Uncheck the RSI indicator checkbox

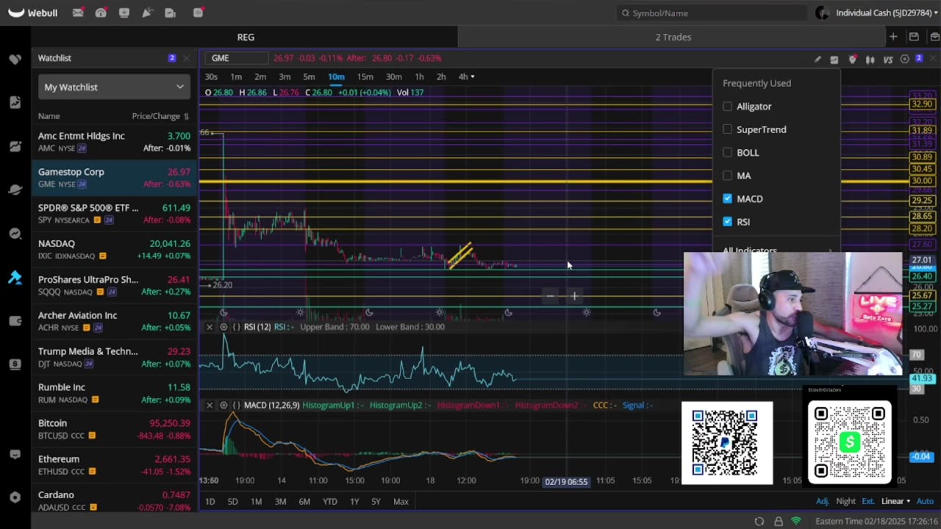point(728,221)
